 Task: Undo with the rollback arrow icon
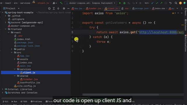[x=170, y=3]
